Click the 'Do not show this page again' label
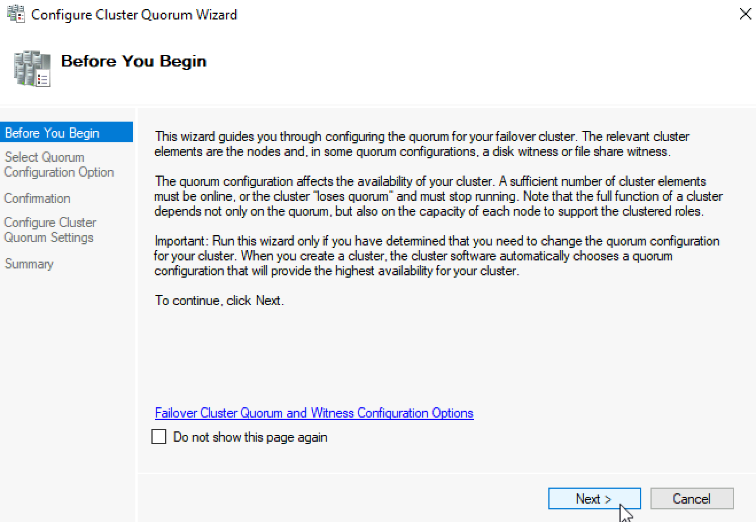 pyautogui.click(x=250, y=437)
